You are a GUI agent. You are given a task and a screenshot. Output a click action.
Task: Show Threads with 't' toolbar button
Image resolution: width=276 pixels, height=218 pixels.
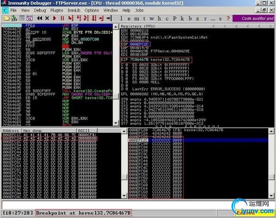tap(144, 18)
